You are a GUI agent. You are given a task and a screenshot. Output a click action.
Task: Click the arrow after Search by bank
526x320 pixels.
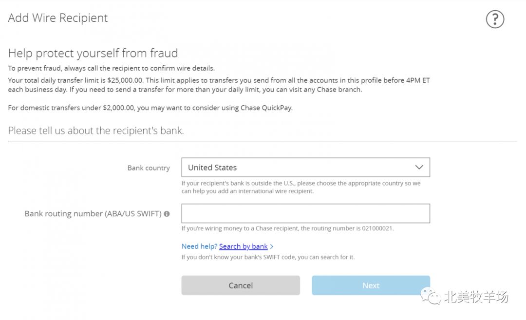click(x=272, y=247)
